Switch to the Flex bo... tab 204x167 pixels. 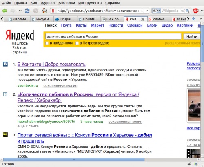point(112,19)
